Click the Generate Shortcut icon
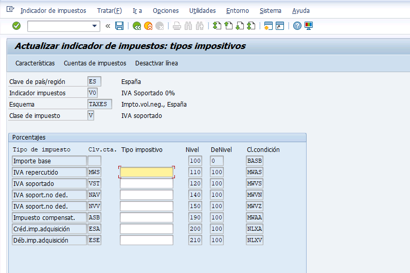The width and height of the screenshot is (410, 273). pos(280,26)
